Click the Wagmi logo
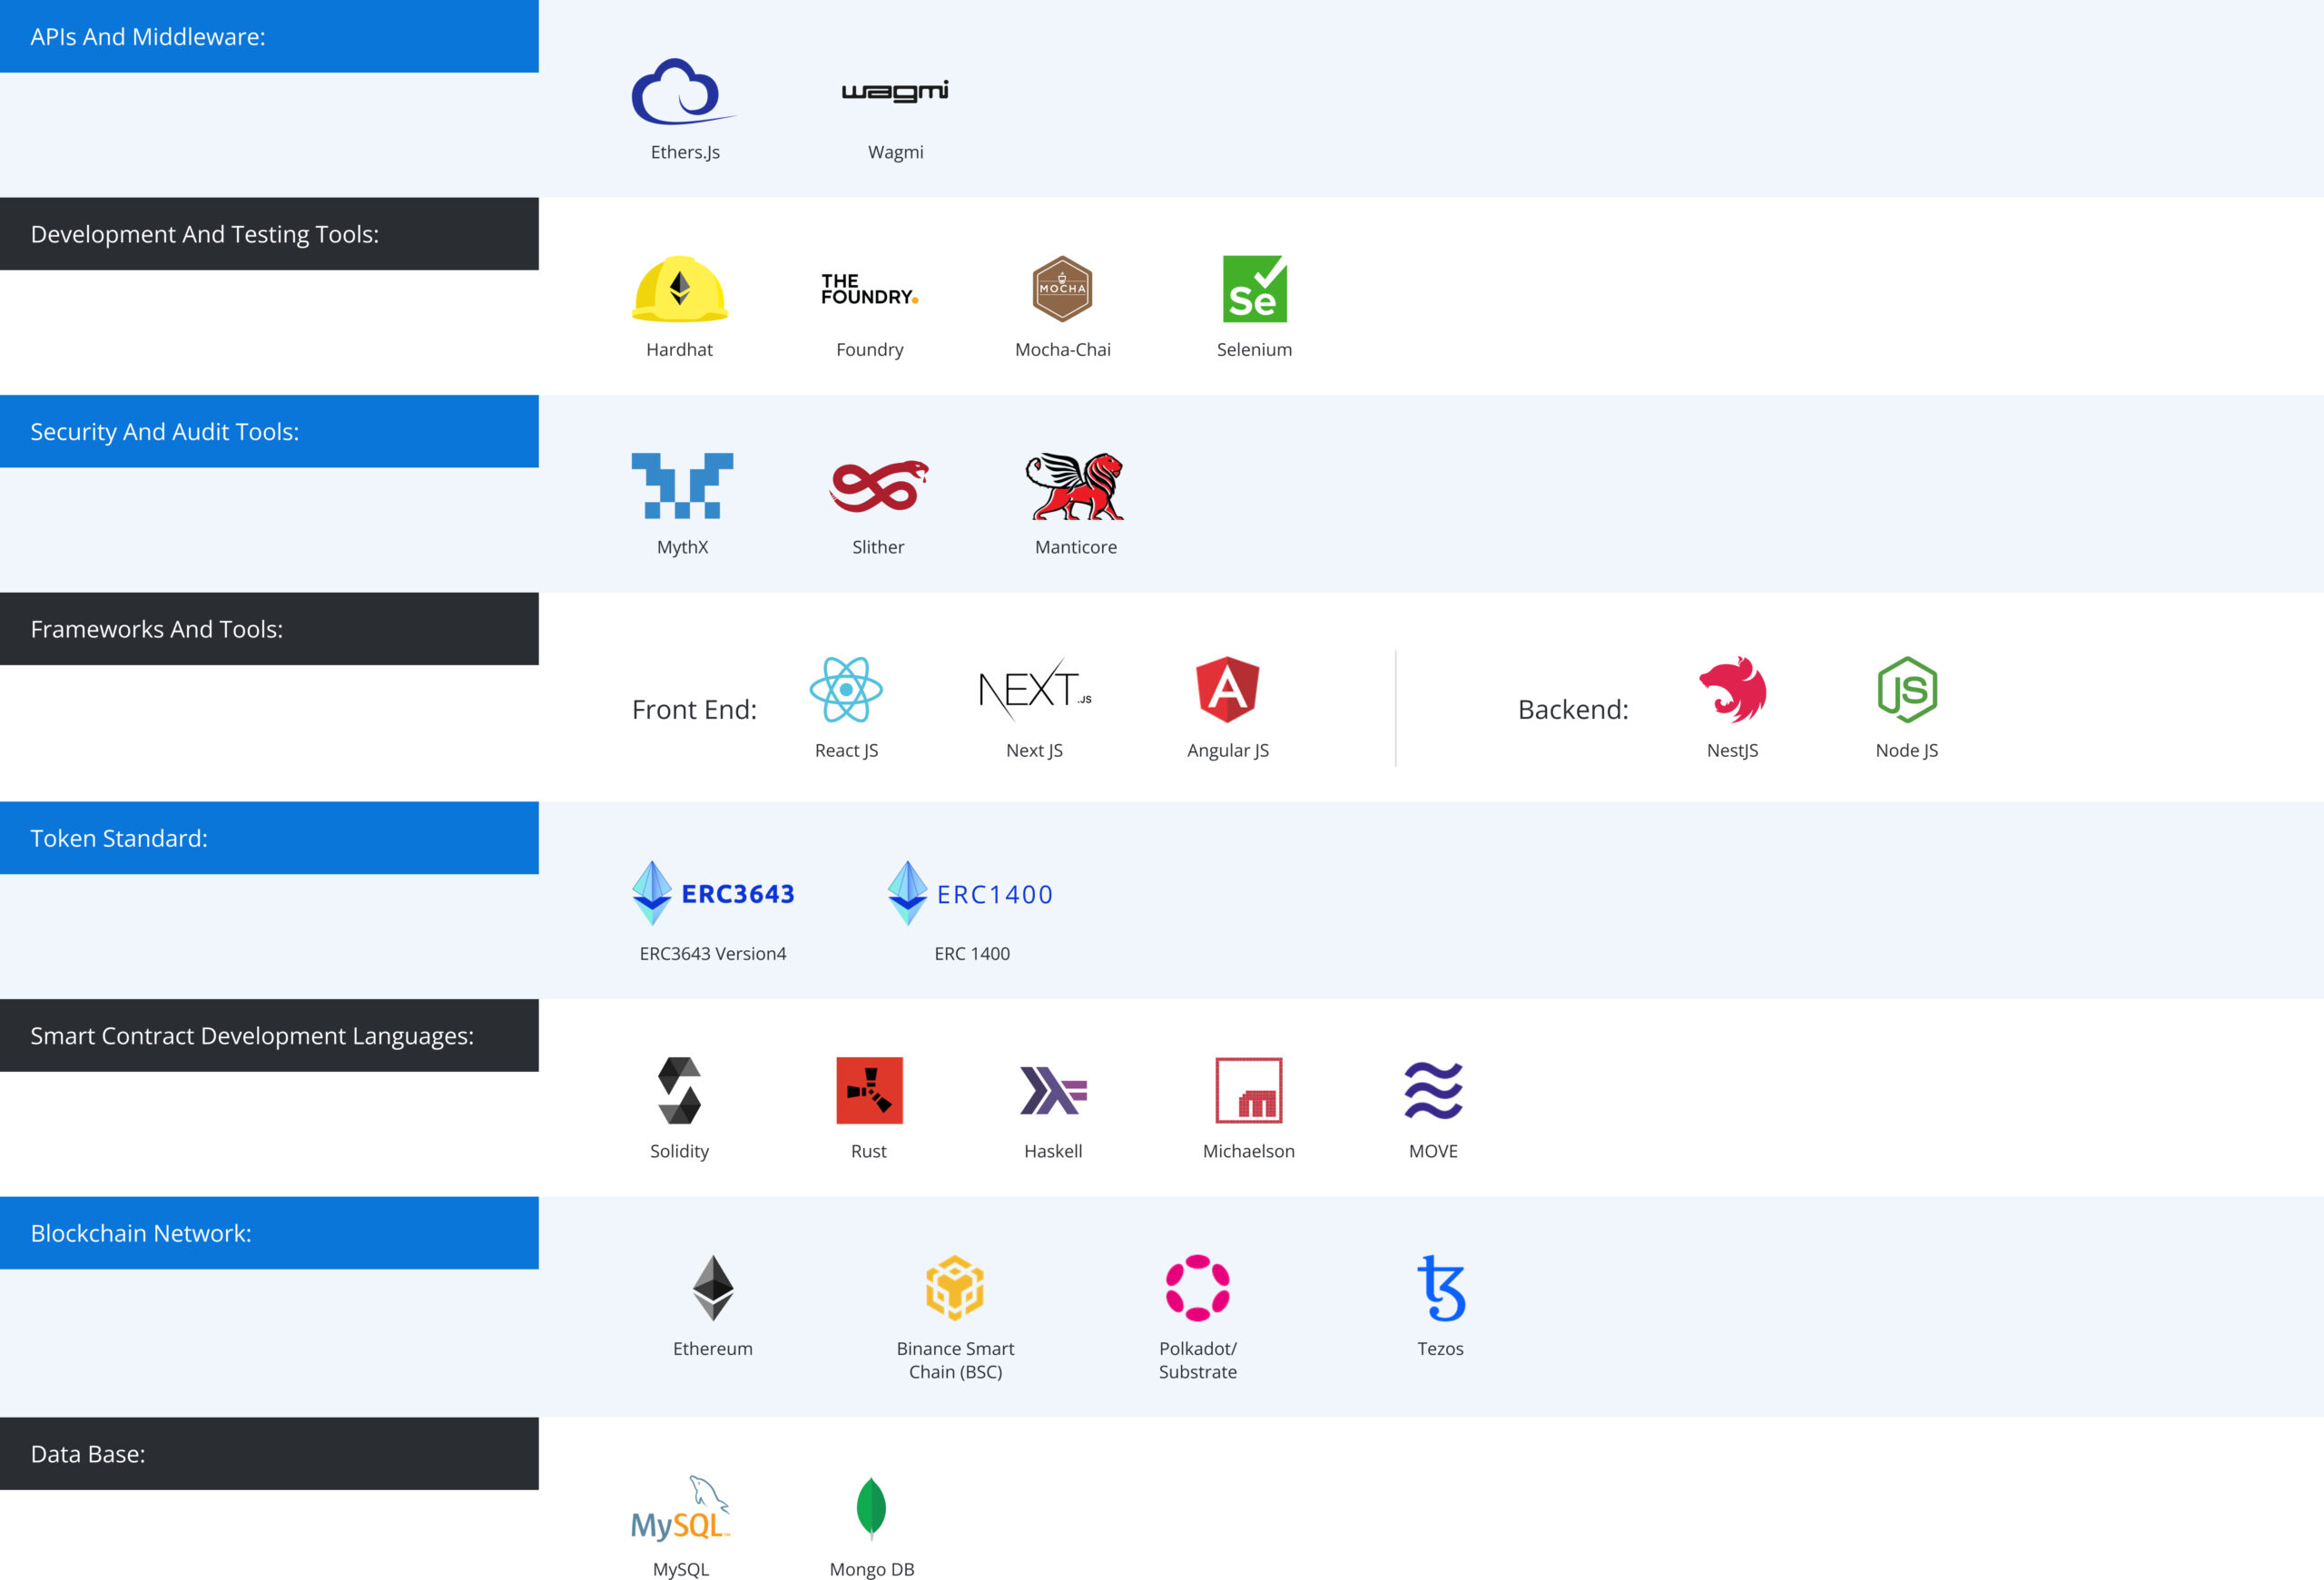Screen dimensions: 2324x1580 tap(895, 91)
